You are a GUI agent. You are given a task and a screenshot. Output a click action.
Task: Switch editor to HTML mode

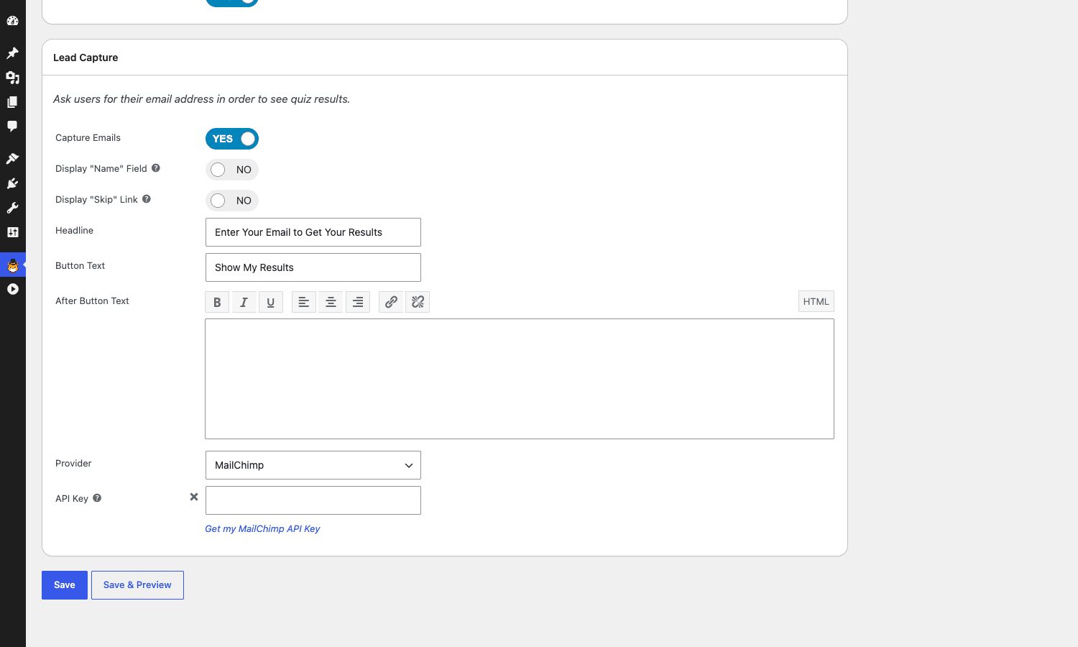point(816,301)
